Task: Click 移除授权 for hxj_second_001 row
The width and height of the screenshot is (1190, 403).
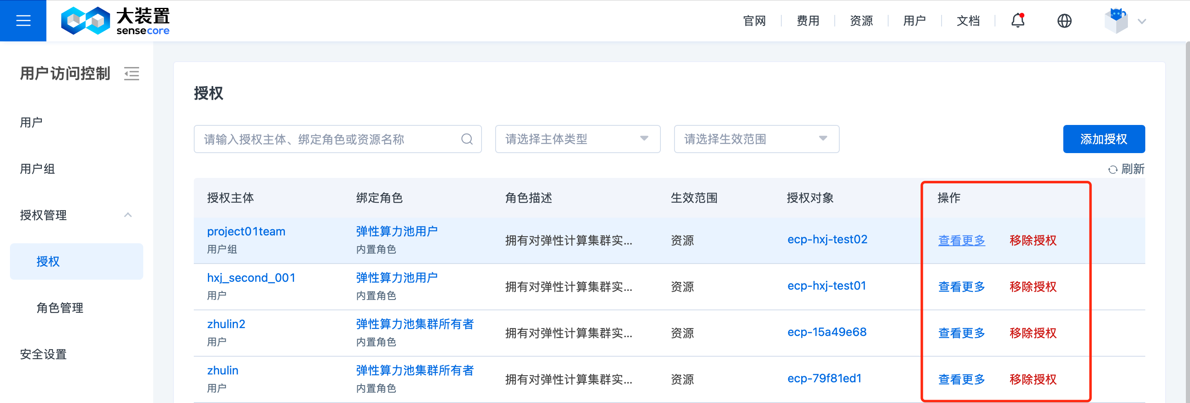Action: (1033, 287)
